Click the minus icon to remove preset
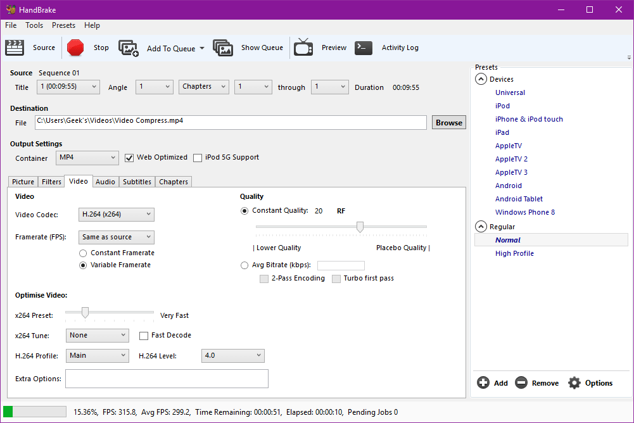The width and height of the screenshot is (634, 423). coord(521,382)
